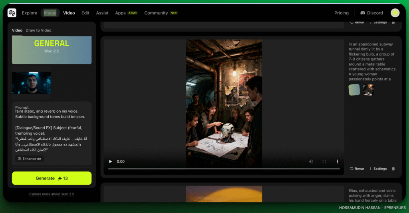Click the video progress seek bar
Image resolution: width=409 pixels, height=213 pixels.
click(224, 169)
